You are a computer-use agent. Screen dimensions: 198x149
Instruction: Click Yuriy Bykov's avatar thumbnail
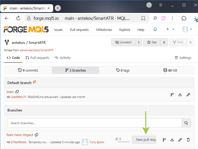(x=85, y=142)
